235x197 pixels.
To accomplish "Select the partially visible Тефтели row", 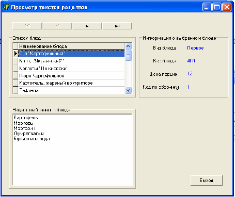I will point(71,90).
